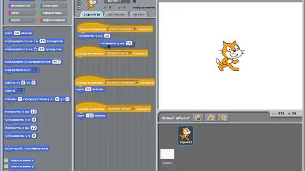The height and width of the screenshot is (171, 305).
Task: Open the повернуться к target dropdown
Action: 35,70
